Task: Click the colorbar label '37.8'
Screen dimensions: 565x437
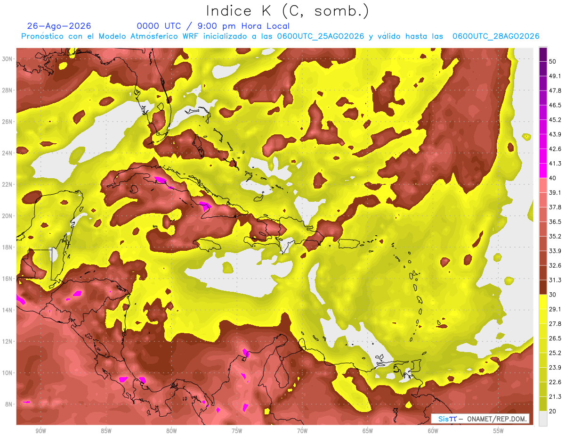Action: [x=555, y=207]
